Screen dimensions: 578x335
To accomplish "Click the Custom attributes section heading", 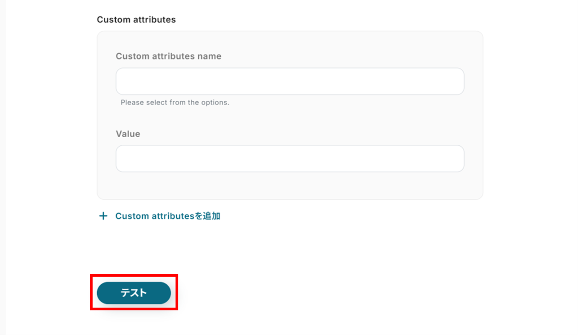I will tap(136, 19).
